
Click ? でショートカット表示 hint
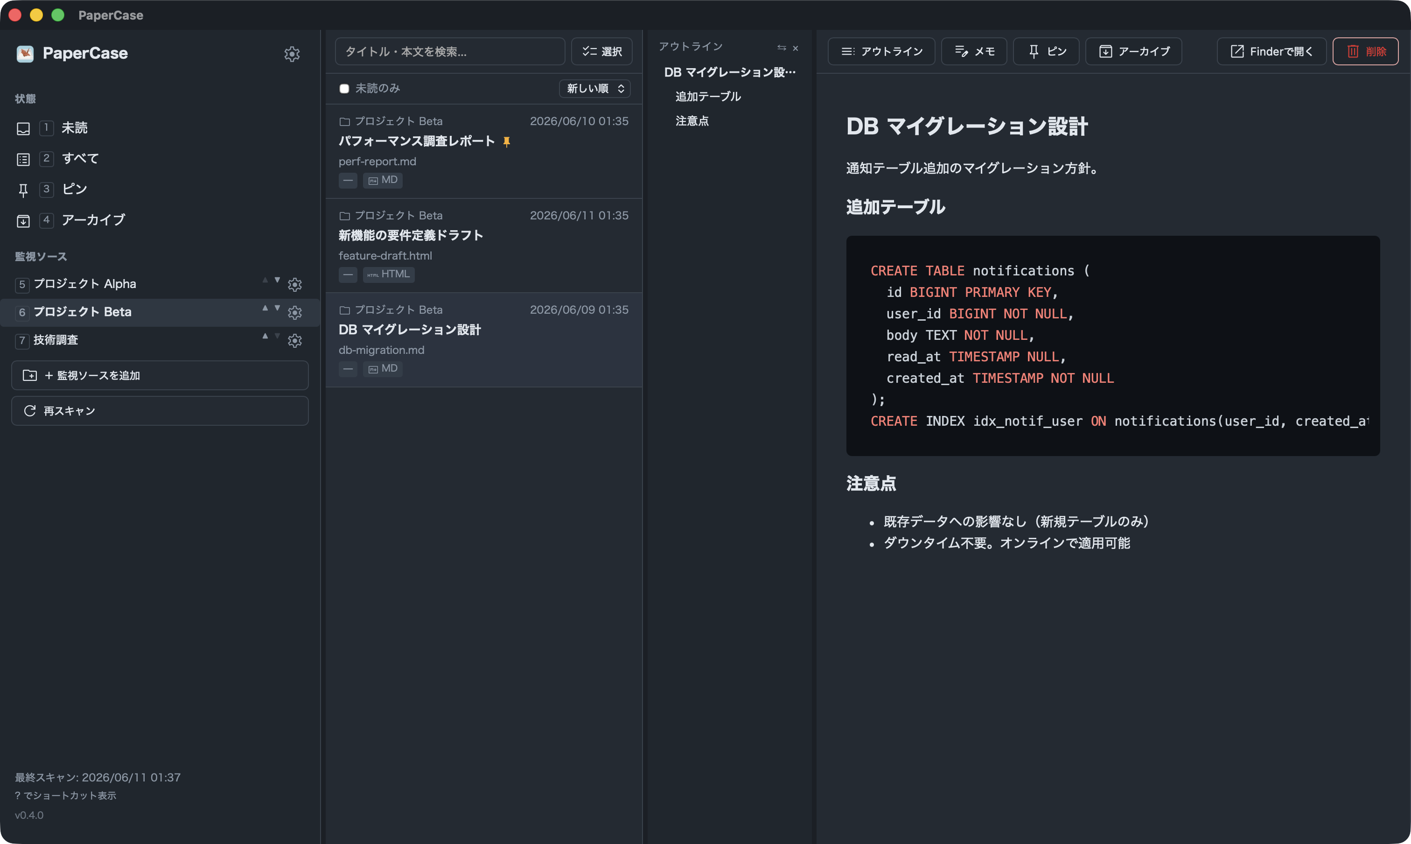pos(65,795)
